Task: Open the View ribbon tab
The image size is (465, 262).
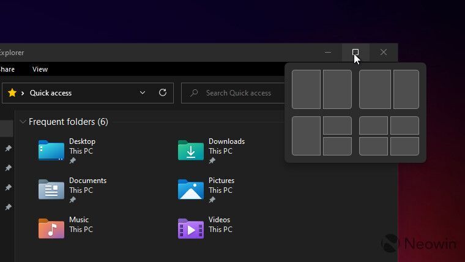Action: coord(40,69)
